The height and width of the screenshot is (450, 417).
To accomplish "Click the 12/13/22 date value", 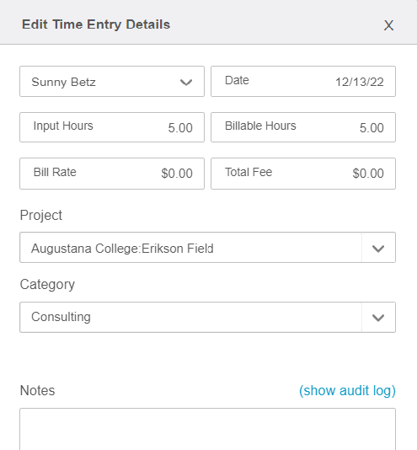I will point(360,83).
